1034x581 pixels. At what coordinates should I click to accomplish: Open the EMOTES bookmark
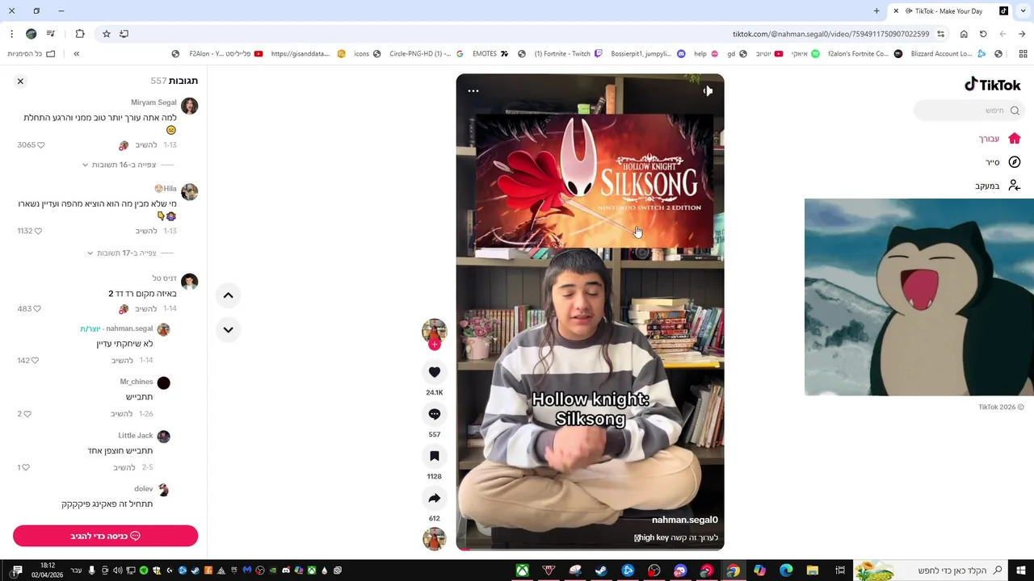coord(490,54)
